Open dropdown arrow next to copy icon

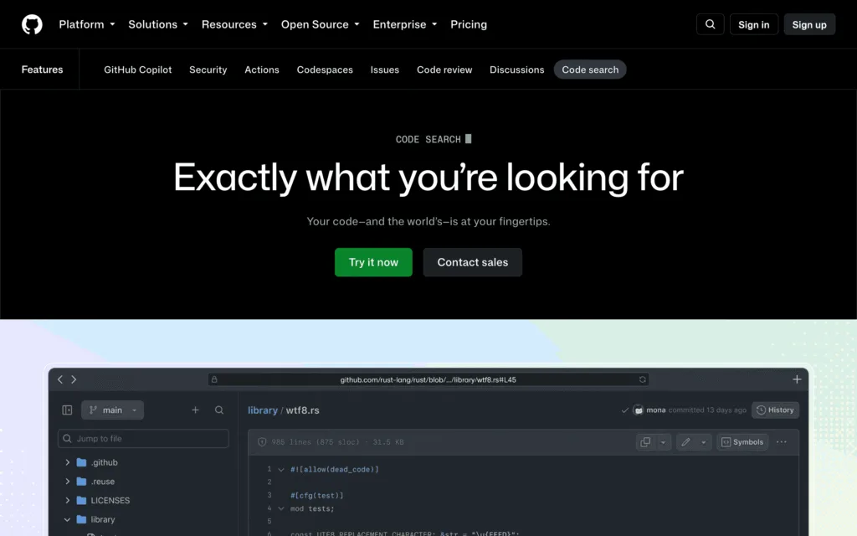point(663,442)
